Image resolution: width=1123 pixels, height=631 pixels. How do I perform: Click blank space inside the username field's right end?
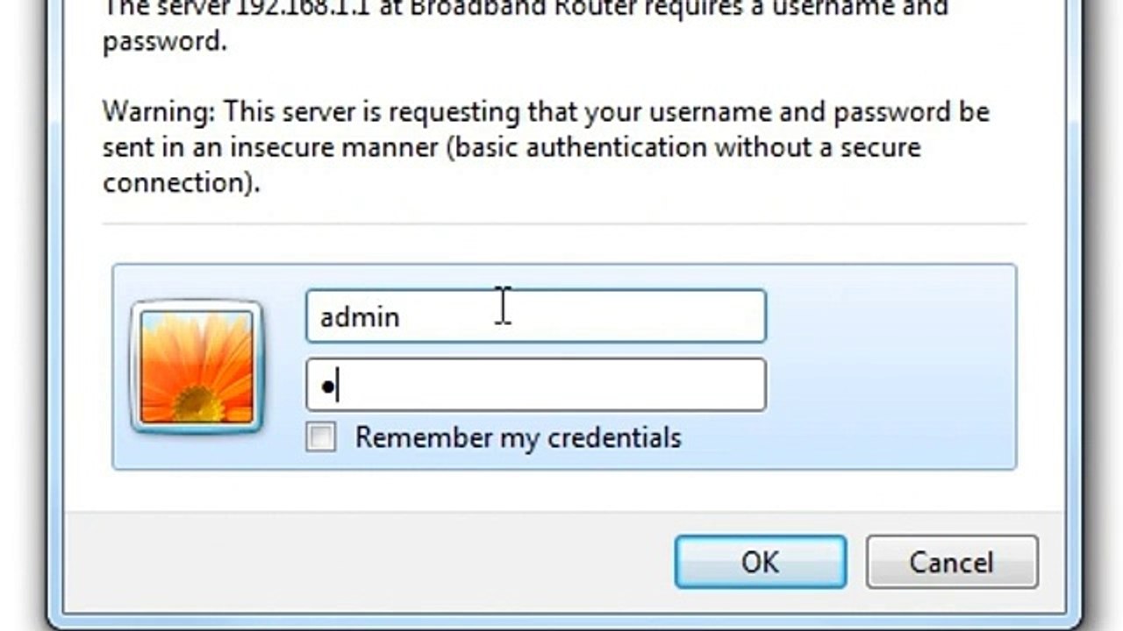click(x=684, y=315)
